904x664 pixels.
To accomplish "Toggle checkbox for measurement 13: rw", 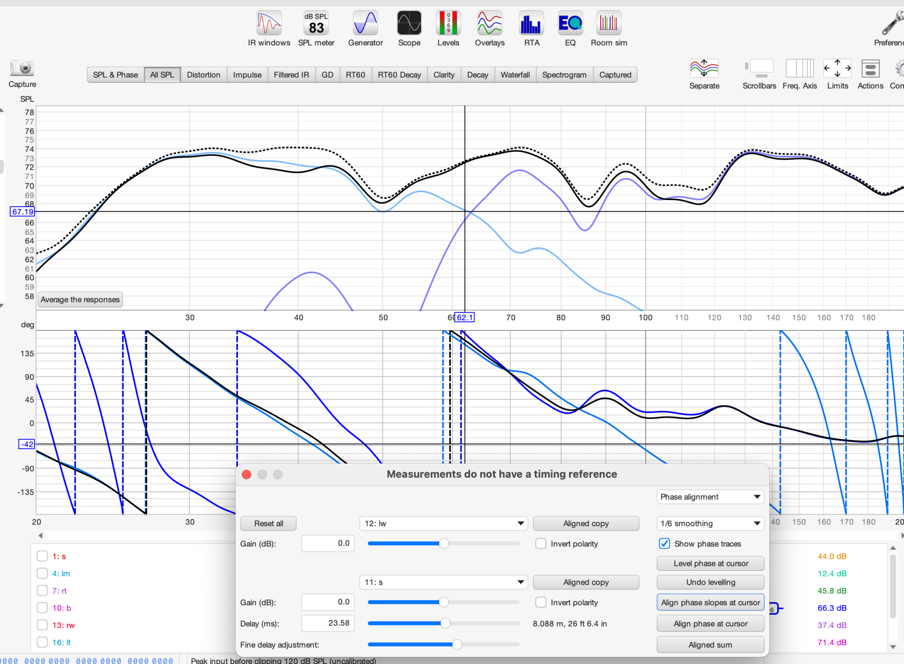I will point(42,625).
